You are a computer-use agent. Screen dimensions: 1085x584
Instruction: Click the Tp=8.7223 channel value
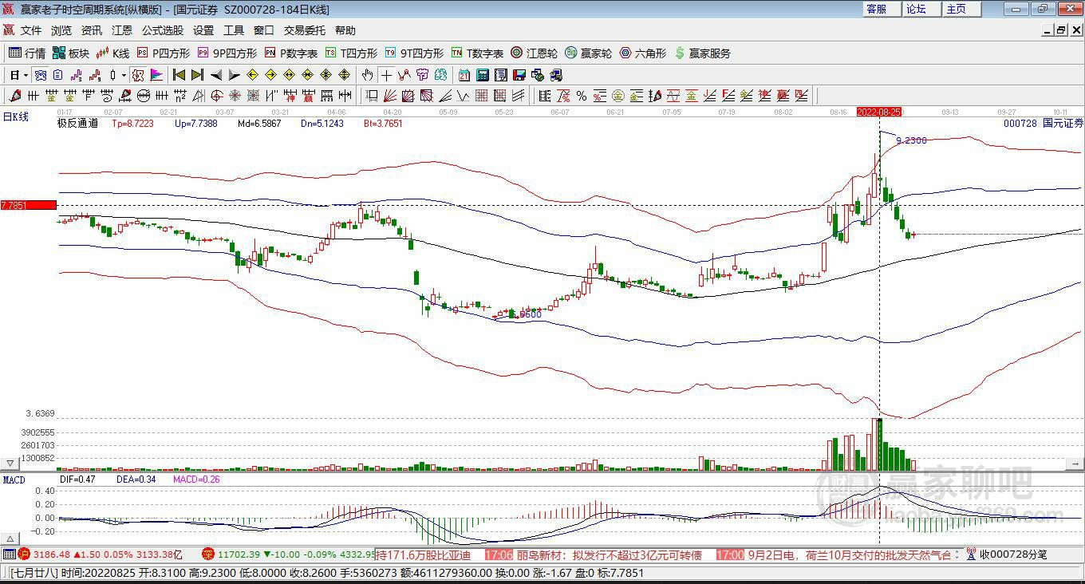click(132, 124)
